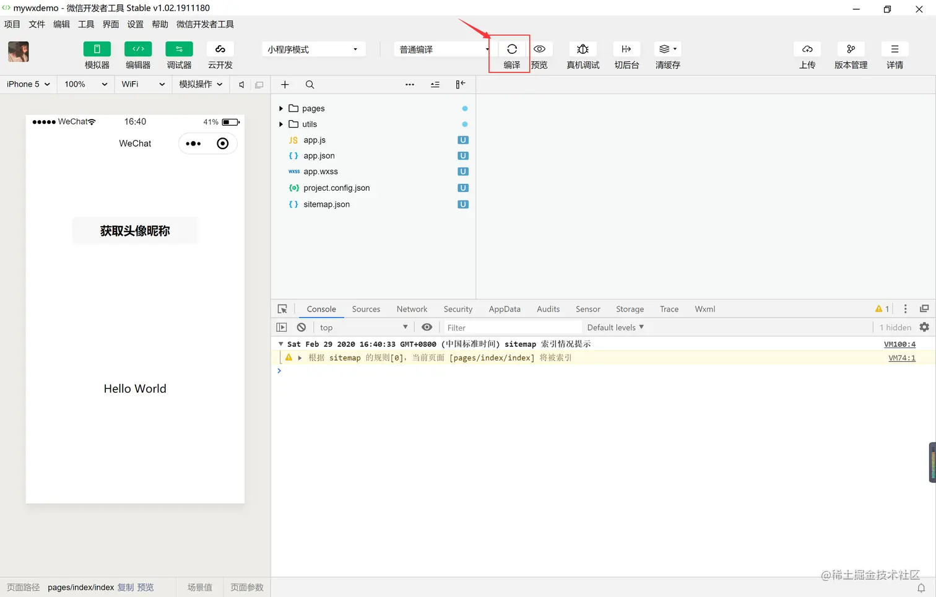
Task: Open the file tree more options ellipsis
Action: pos(410,85)
